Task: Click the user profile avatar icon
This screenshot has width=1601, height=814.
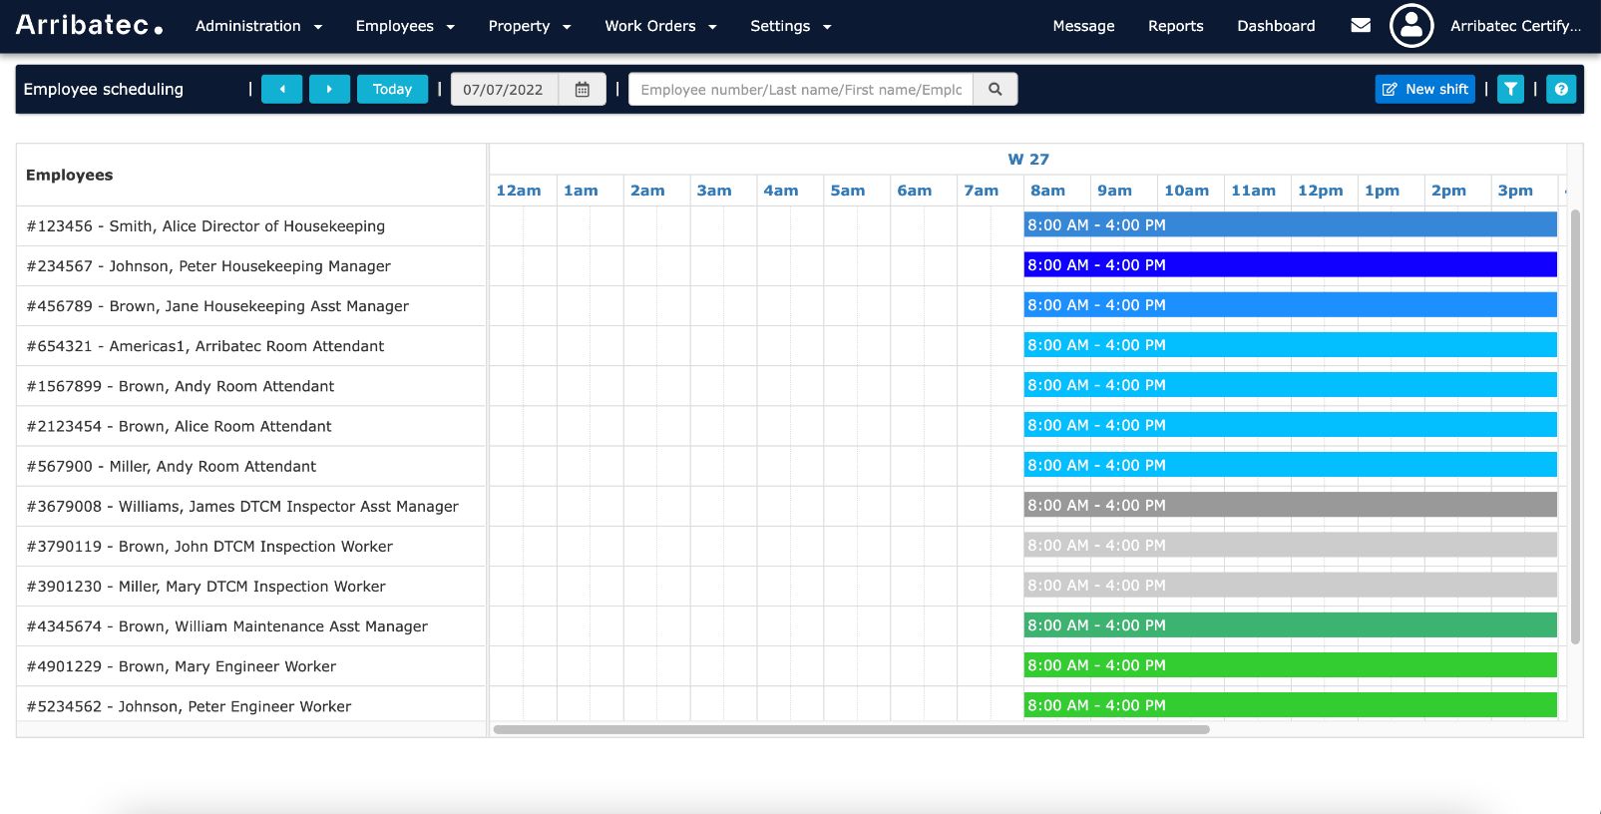Action: pos(1411,26)
